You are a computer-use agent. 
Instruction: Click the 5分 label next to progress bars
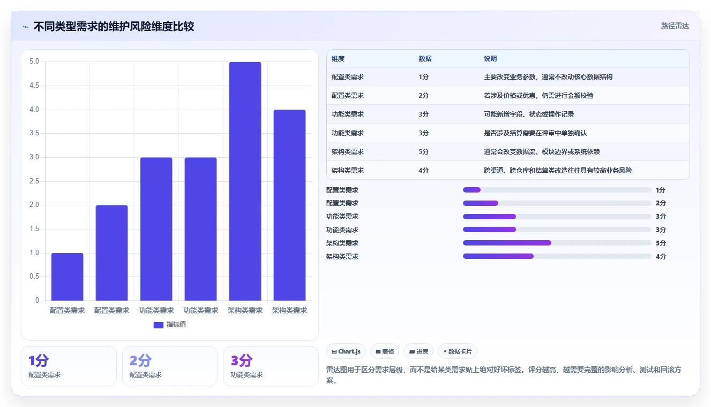661,243
